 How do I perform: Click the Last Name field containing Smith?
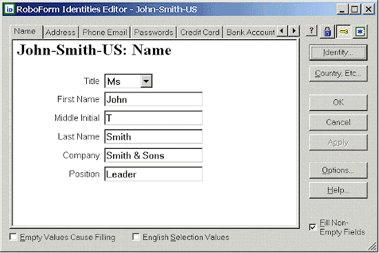pyautogui.click(x=153, y=136)
